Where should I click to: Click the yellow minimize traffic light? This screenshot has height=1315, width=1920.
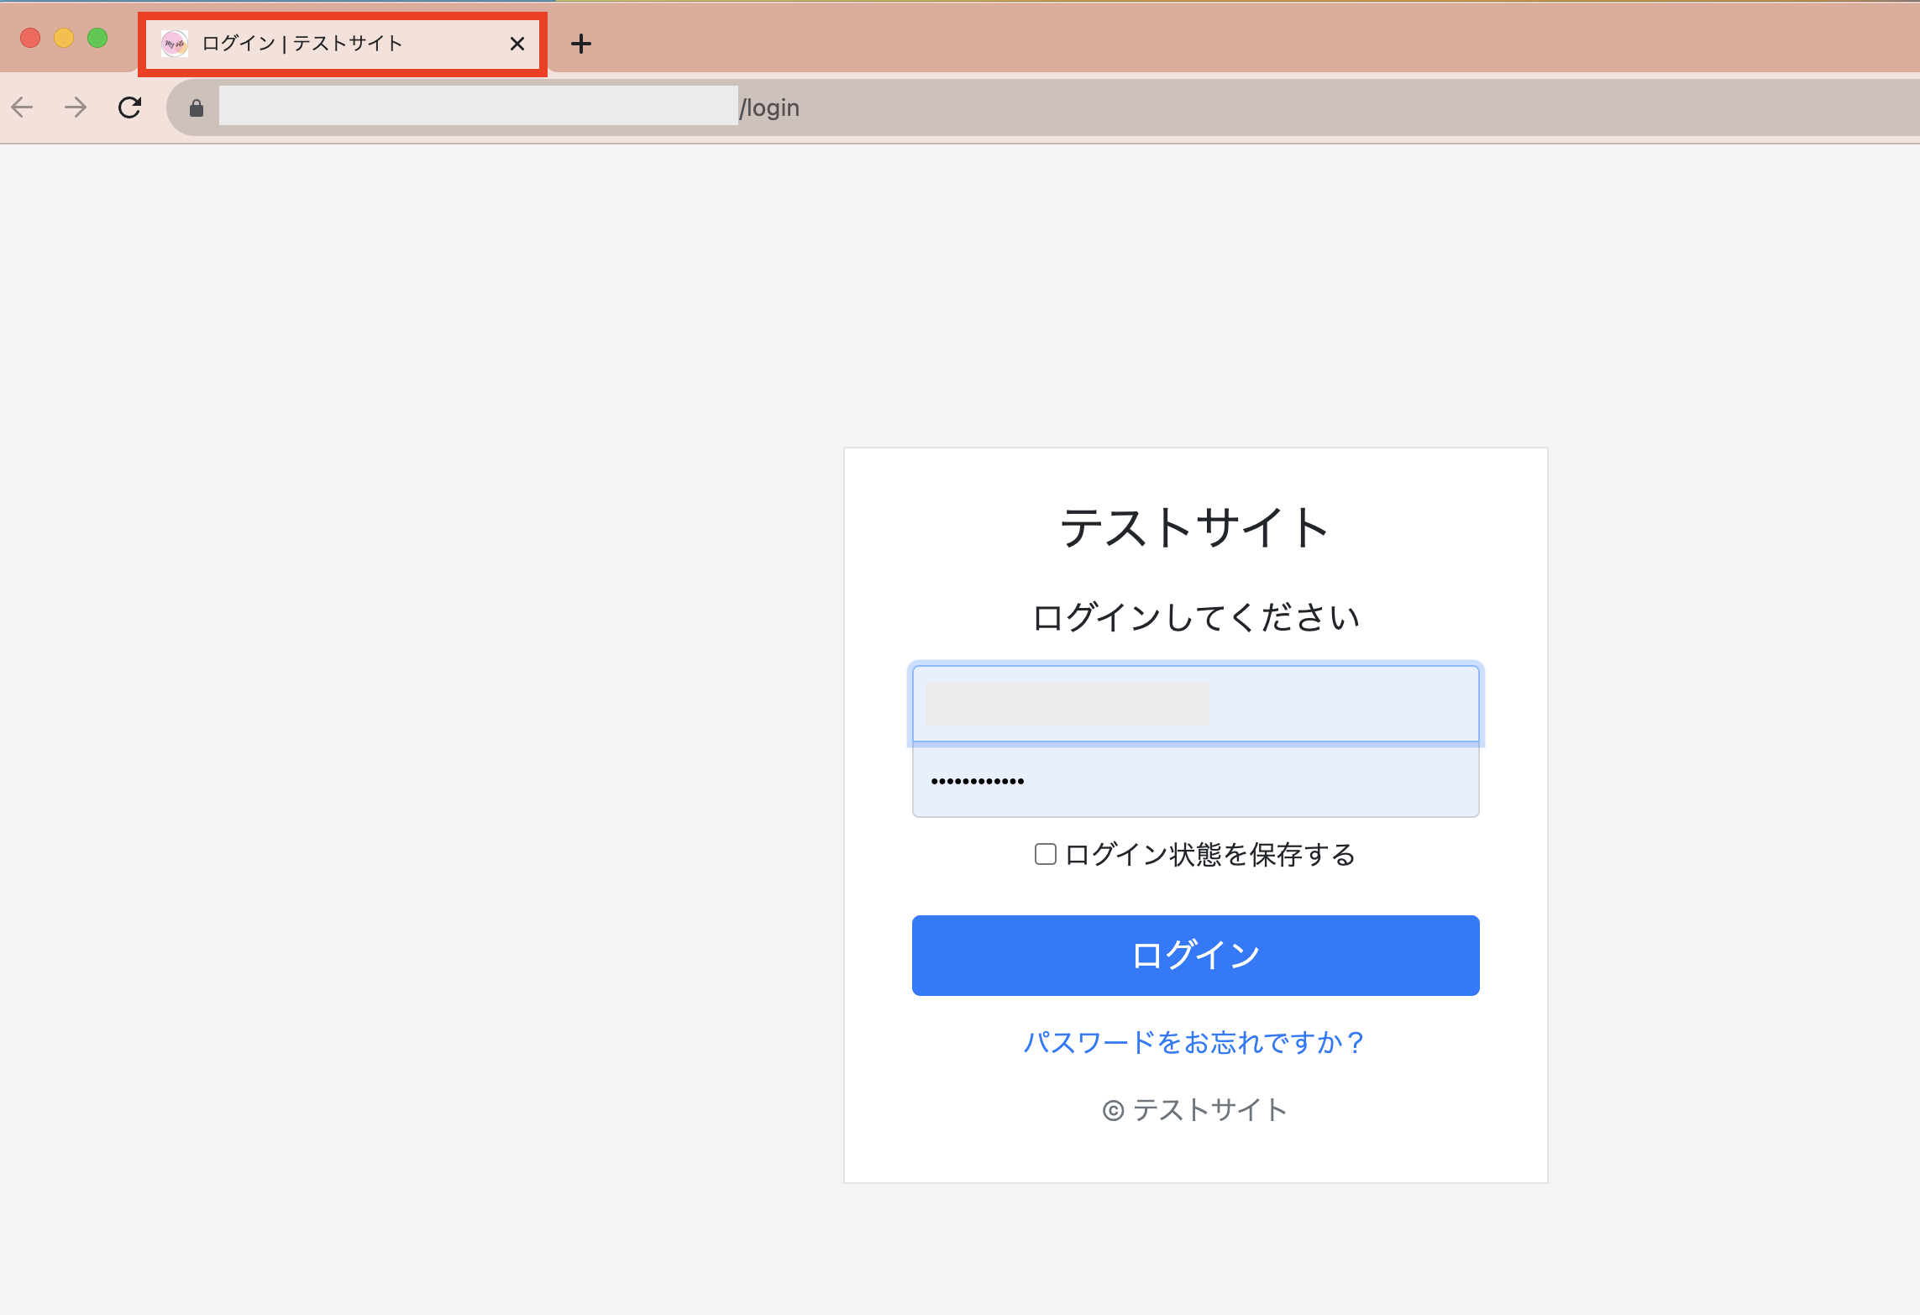[x=64, y=37]
